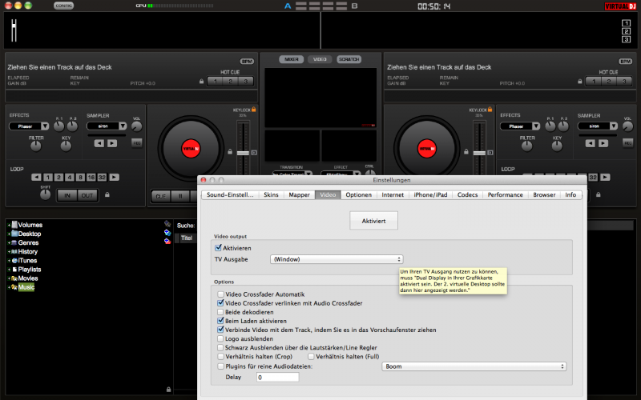Select iTunes in browser tree
641x400 pixels.
pyautogui.click(x=27, y=261)
